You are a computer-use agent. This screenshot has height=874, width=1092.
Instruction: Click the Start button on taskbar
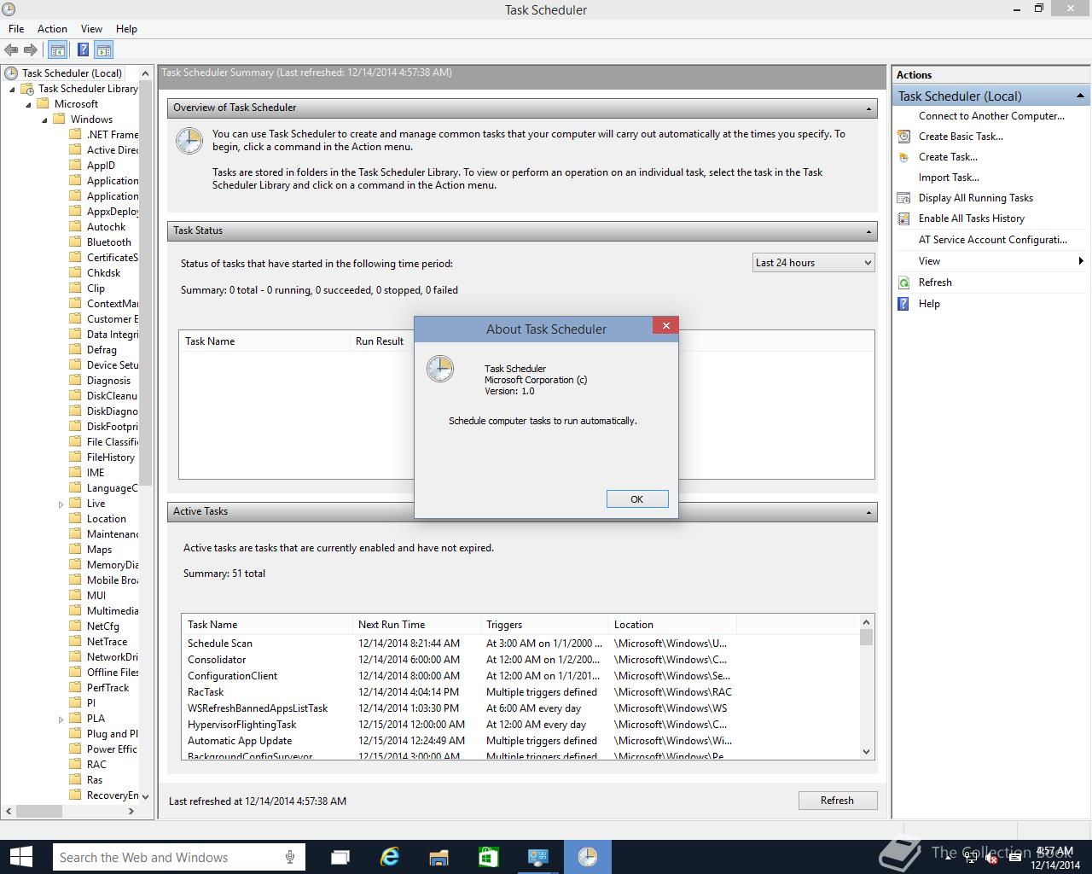20,857
